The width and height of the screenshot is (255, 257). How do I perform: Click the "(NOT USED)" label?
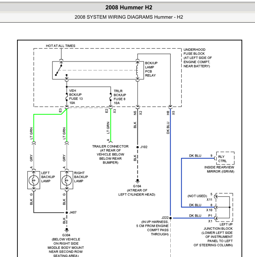[x=197, y=196]
